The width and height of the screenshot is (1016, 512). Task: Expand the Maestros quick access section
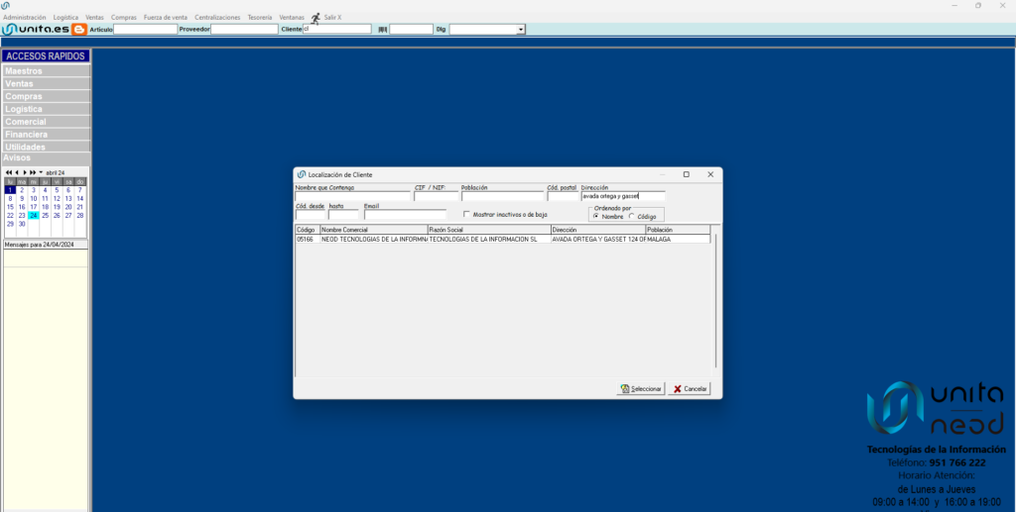[46, 71]
